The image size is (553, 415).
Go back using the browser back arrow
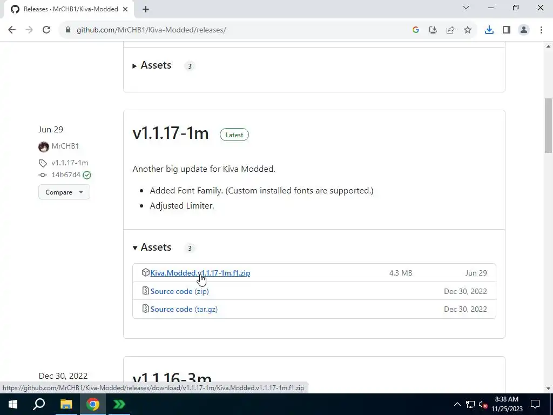click(x=12, y=30)
